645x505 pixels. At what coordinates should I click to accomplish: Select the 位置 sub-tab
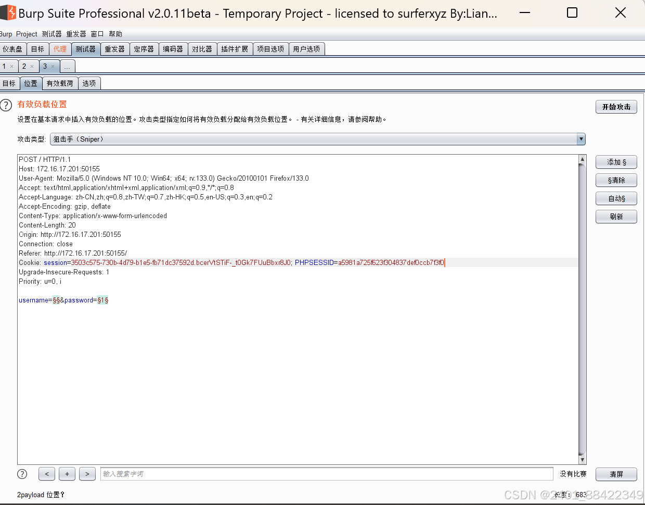click(x=31, y=83)
